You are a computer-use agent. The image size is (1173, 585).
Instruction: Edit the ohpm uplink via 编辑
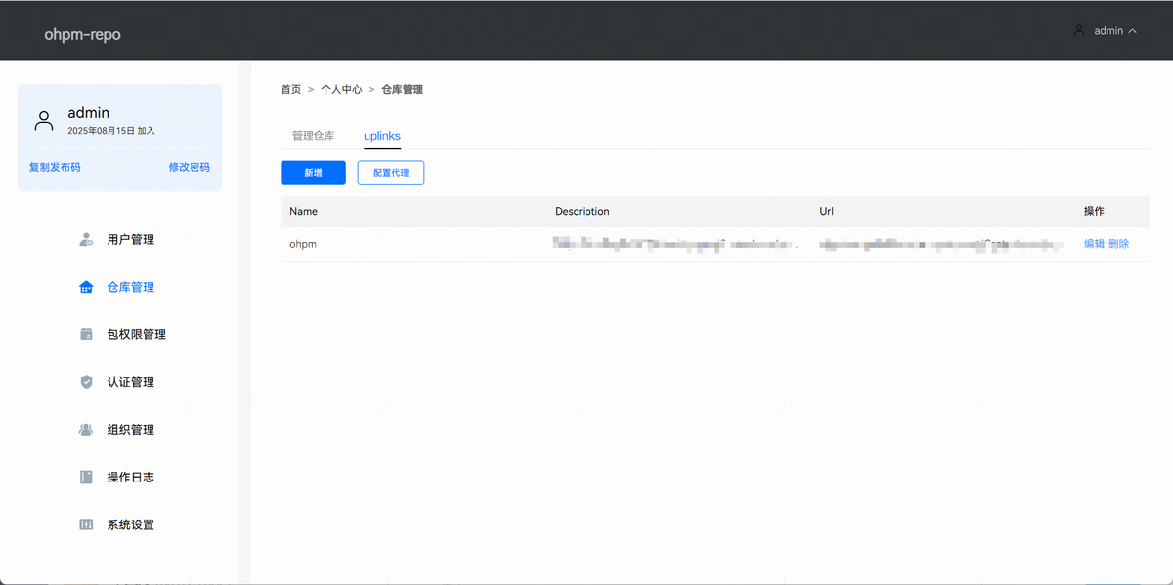click(x=1094, y=244)
